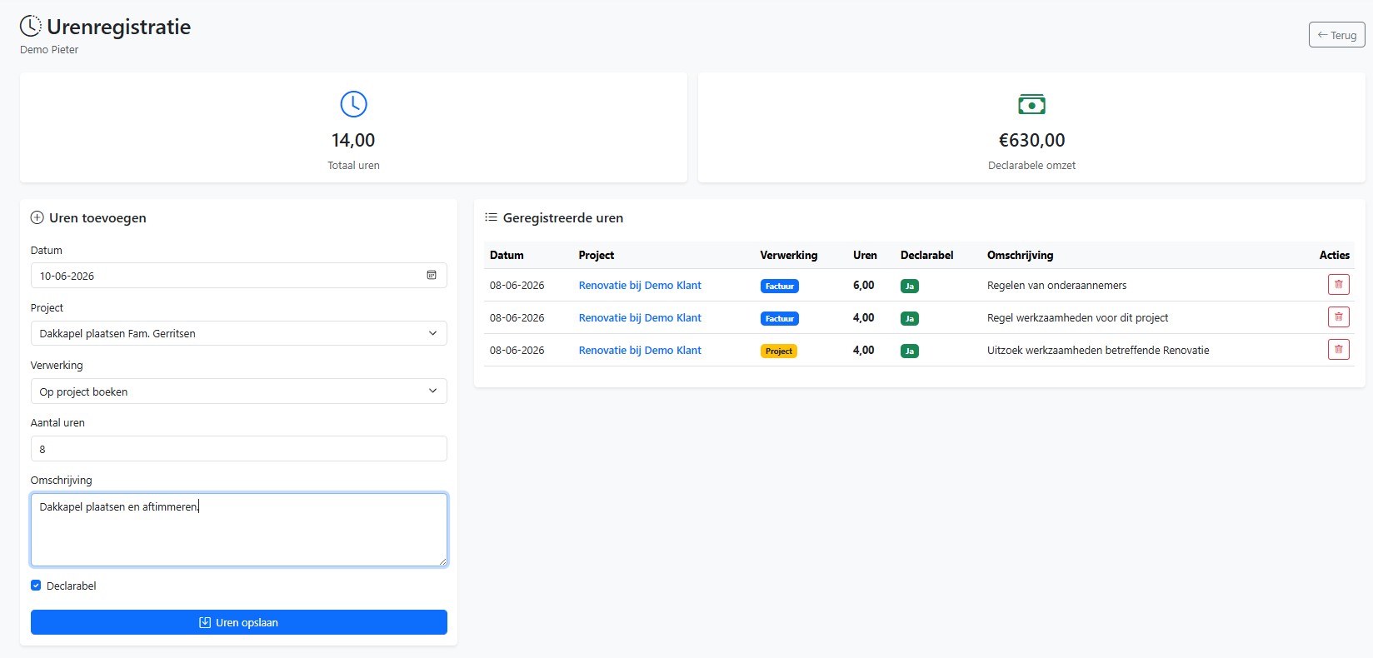Click the plus icon beside Uren toevoegen

(37, 218)
